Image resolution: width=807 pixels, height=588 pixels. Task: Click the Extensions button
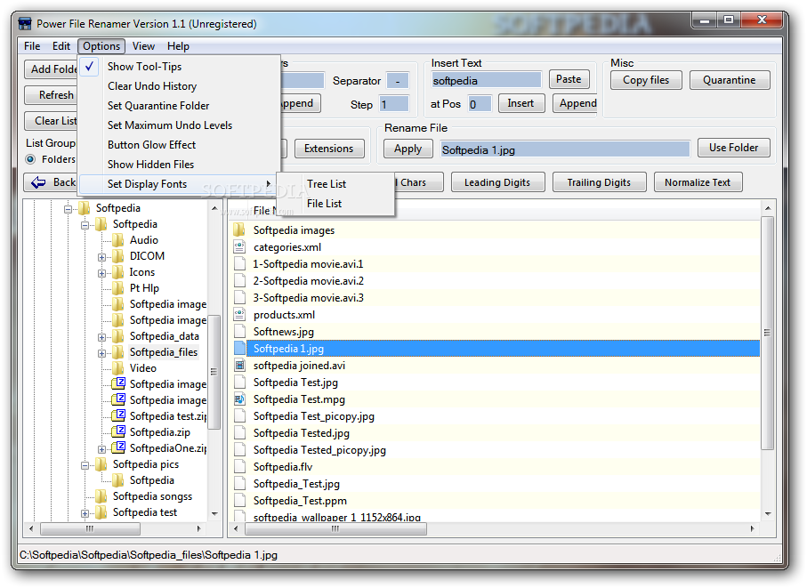pos(329,149)
